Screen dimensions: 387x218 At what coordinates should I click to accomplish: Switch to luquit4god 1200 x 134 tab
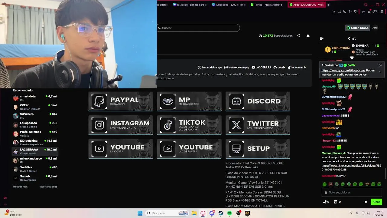(229, 5)
